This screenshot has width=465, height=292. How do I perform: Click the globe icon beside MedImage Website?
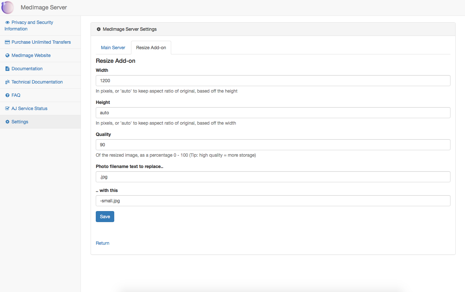click(7, 55)
